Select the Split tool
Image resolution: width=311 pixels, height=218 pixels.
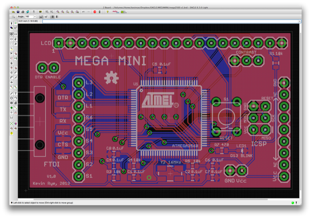pyautogui.click(x=12, y=78)
